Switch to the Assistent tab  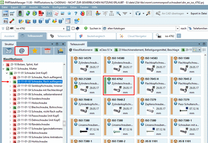9,36
